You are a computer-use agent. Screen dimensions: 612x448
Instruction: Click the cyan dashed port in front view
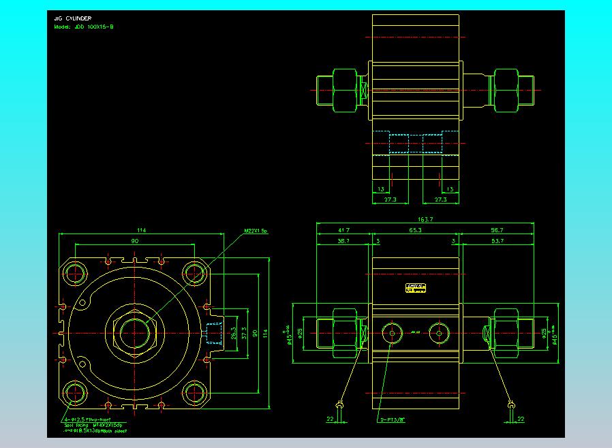pyautogui.click(x=213, y=334)
